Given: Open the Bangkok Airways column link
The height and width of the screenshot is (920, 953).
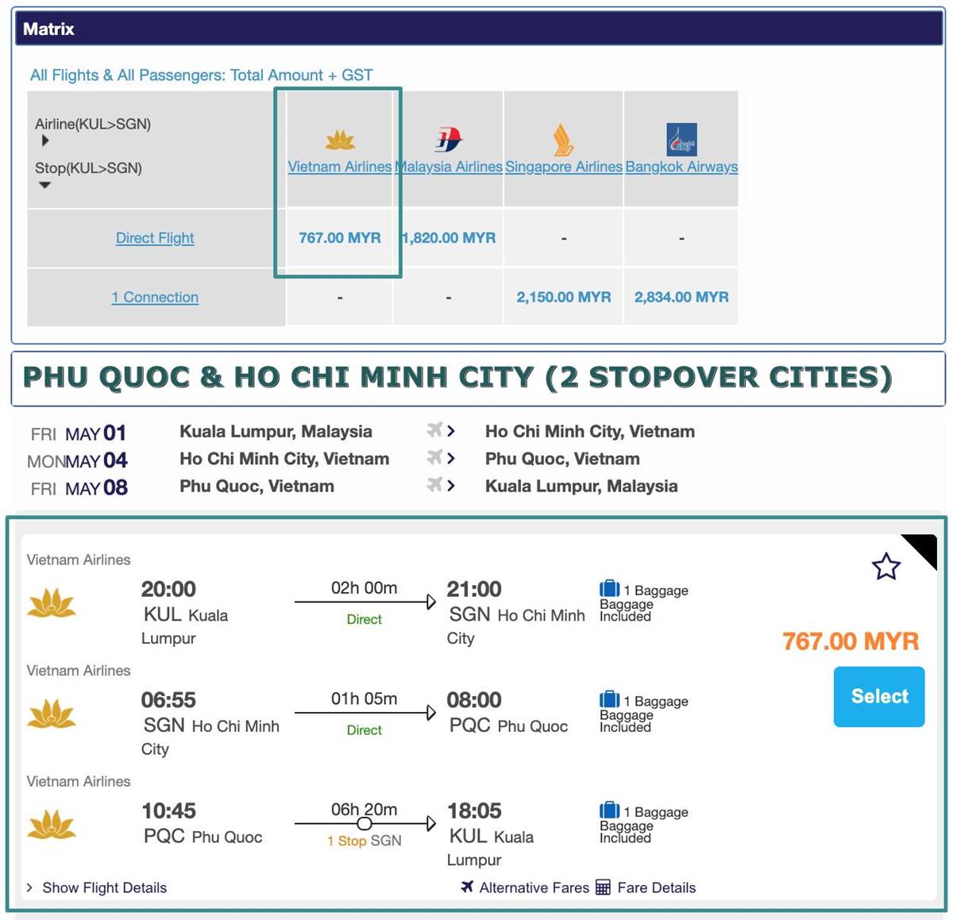Looking at the screenshot, I should [x=681, y=167].
